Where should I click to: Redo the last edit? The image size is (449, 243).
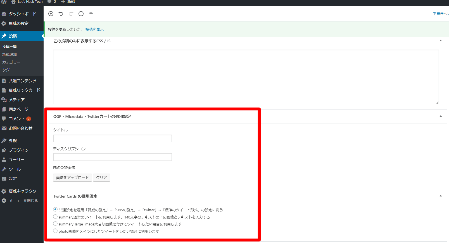(71, 14)
